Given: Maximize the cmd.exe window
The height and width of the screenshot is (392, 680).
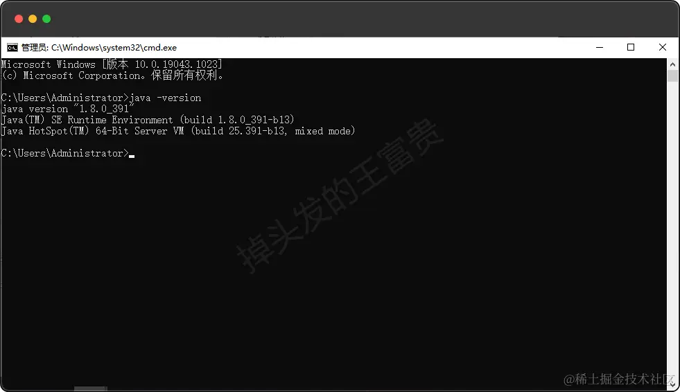Looking at the screenshot, I should (631, 47).
